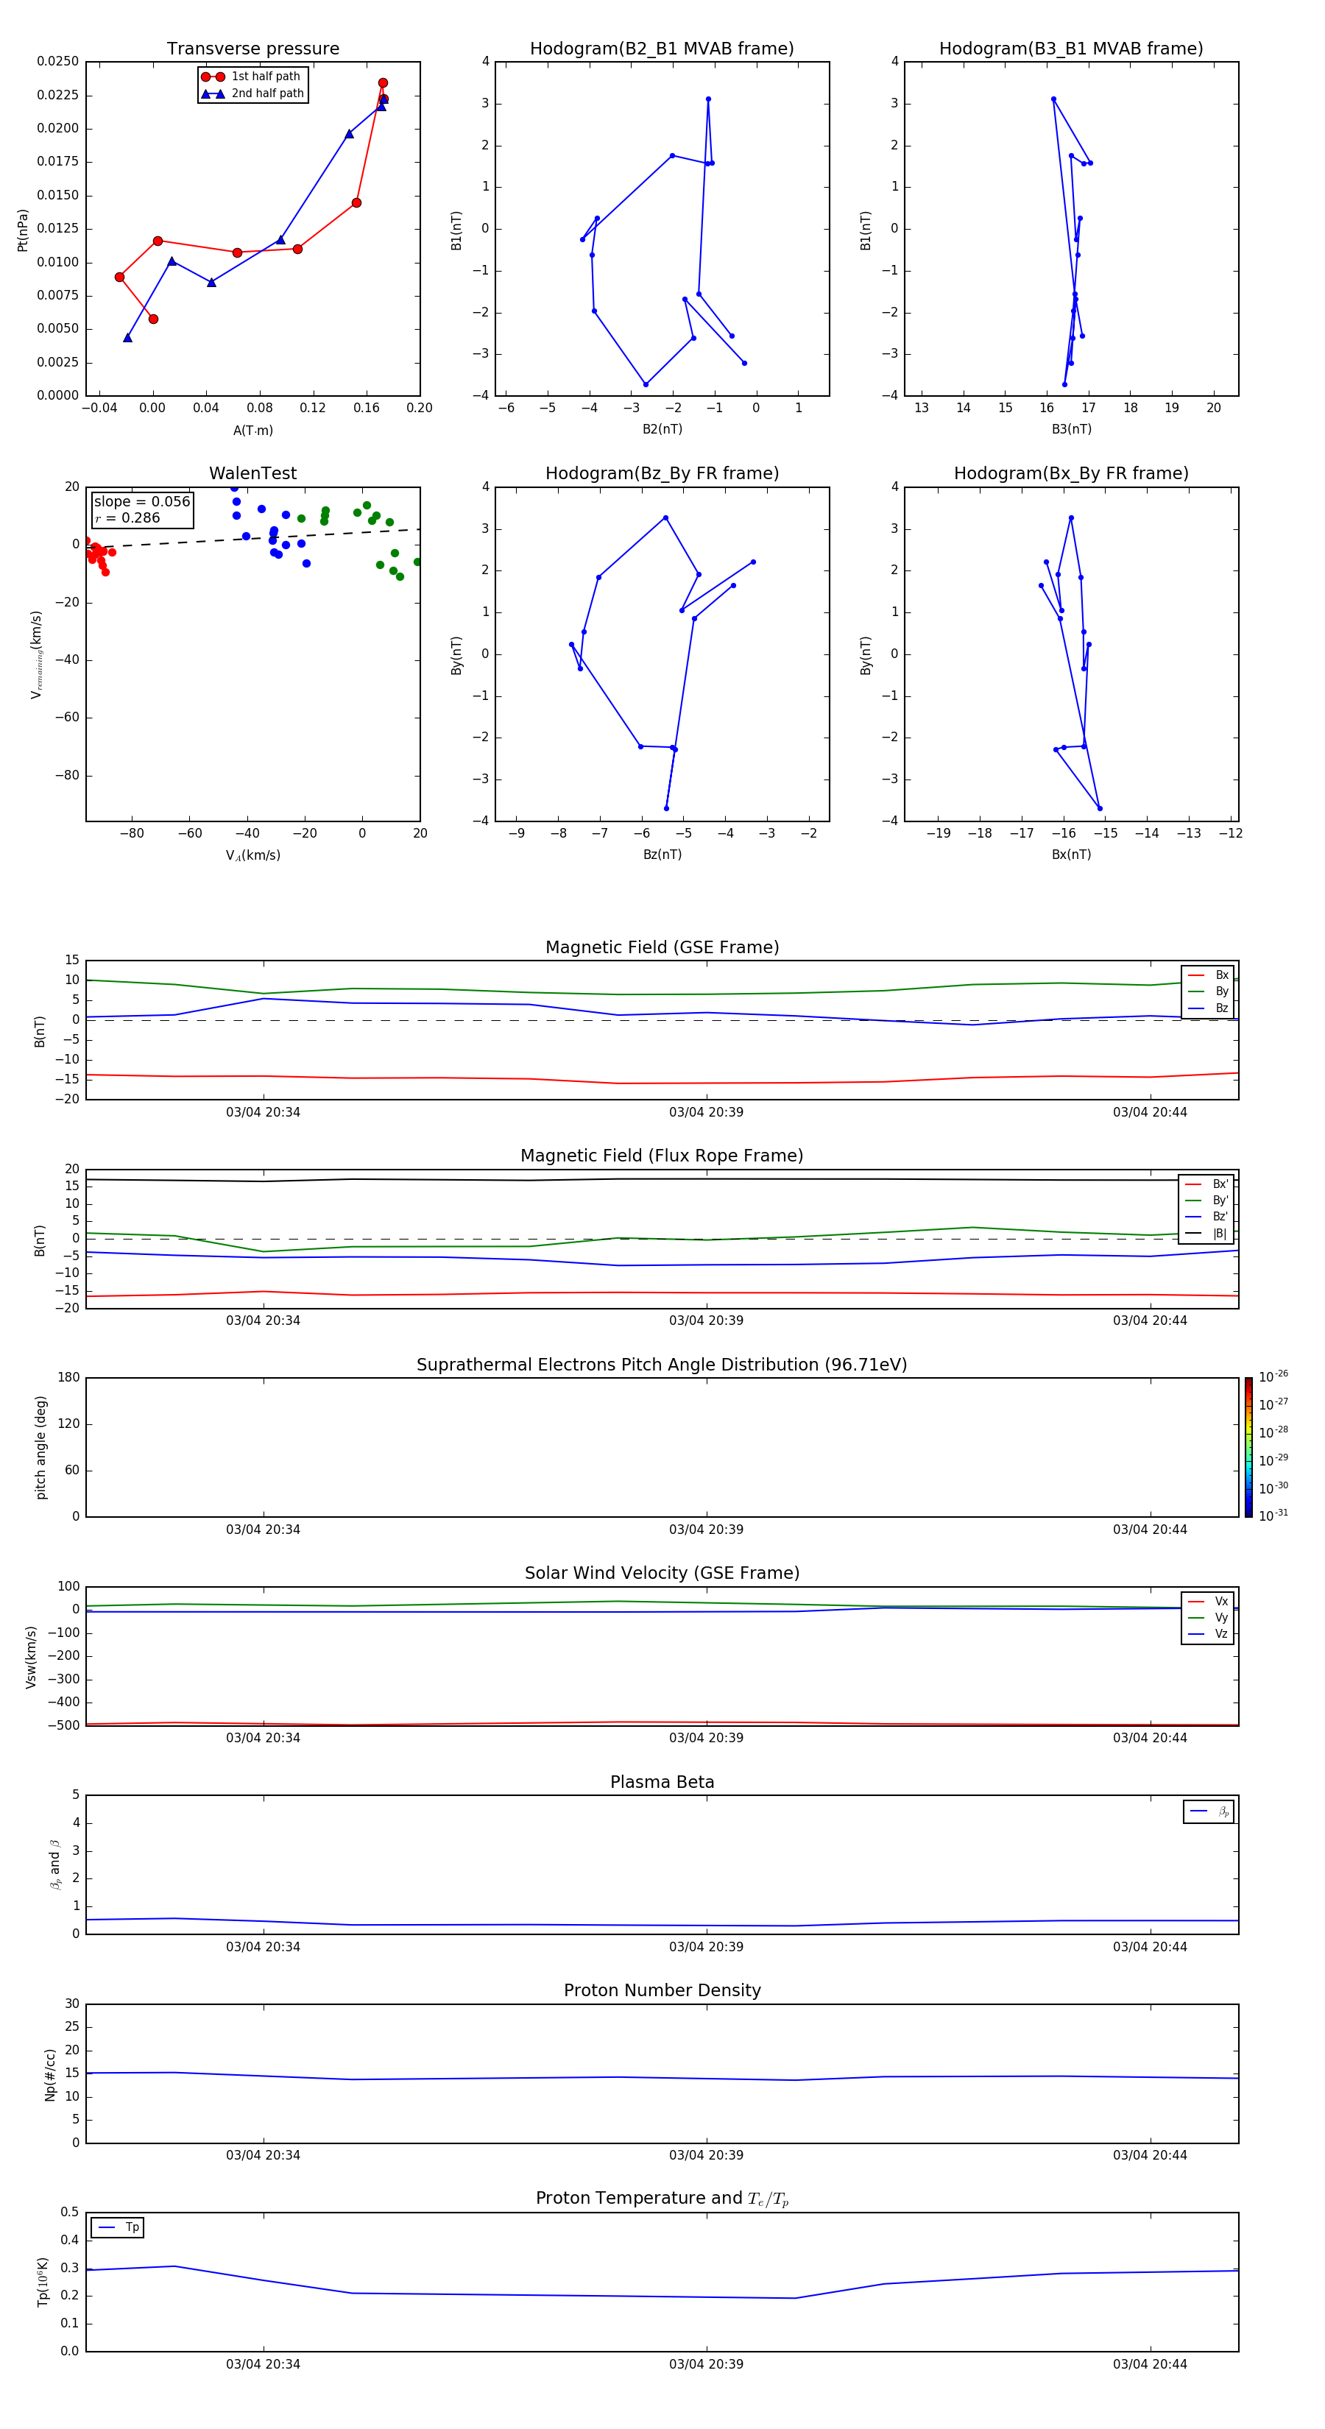Click 'Vsw(km/s)' y-axis label
The height and width of the screenshot is (2429, 1325).
(30, 1657)
